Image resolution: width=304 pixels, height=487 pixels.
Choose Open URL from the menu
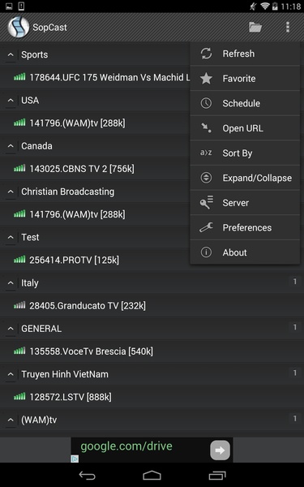click(245, 128)
